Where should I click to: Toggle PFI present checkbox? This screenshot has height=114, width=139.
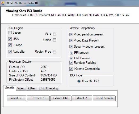(71, 53)
